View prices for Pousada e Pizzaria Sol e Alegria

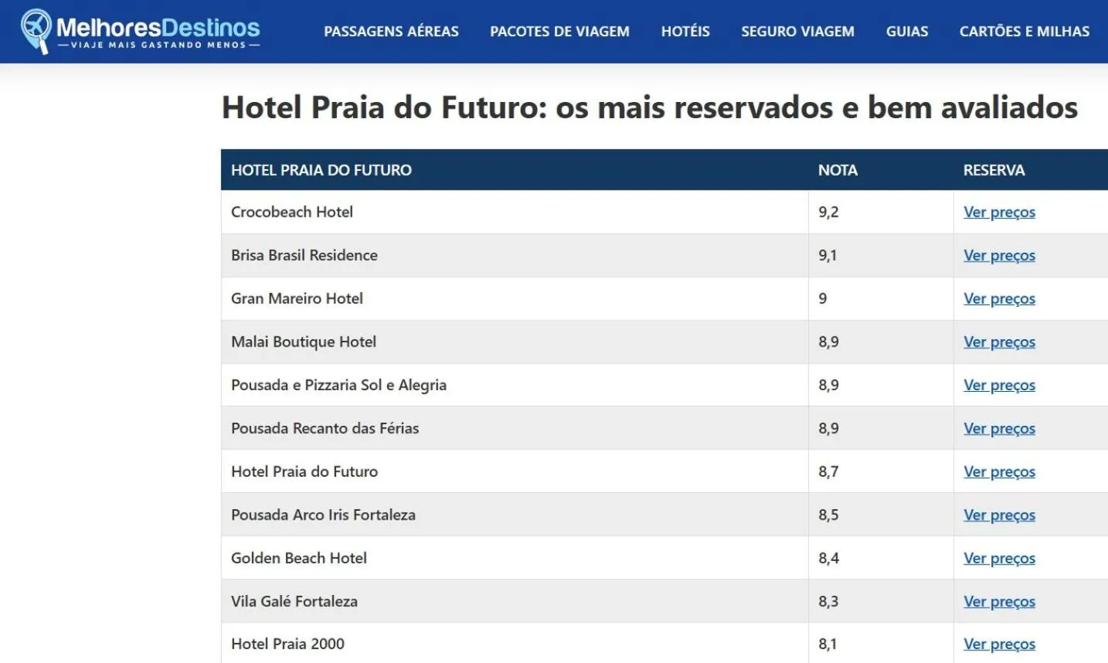pyautogui.click(x=999, y=385)
